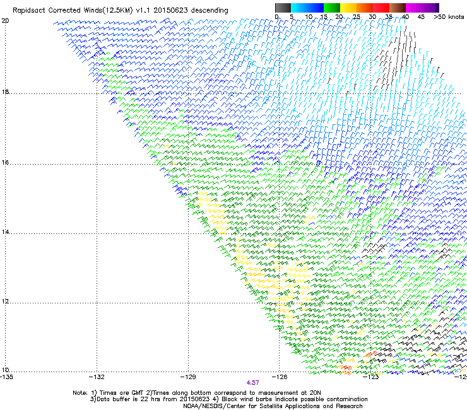The height and width of the screenshot is (410, 467).
Task: Click the orange 25-30 knots color segment
Action: tap(365, 8)
